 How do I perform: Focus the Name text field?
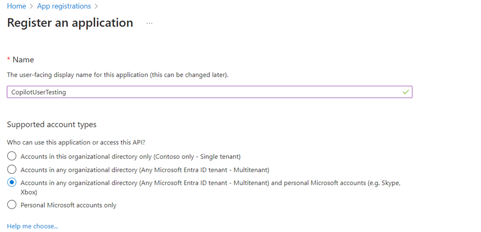point(205,92)
